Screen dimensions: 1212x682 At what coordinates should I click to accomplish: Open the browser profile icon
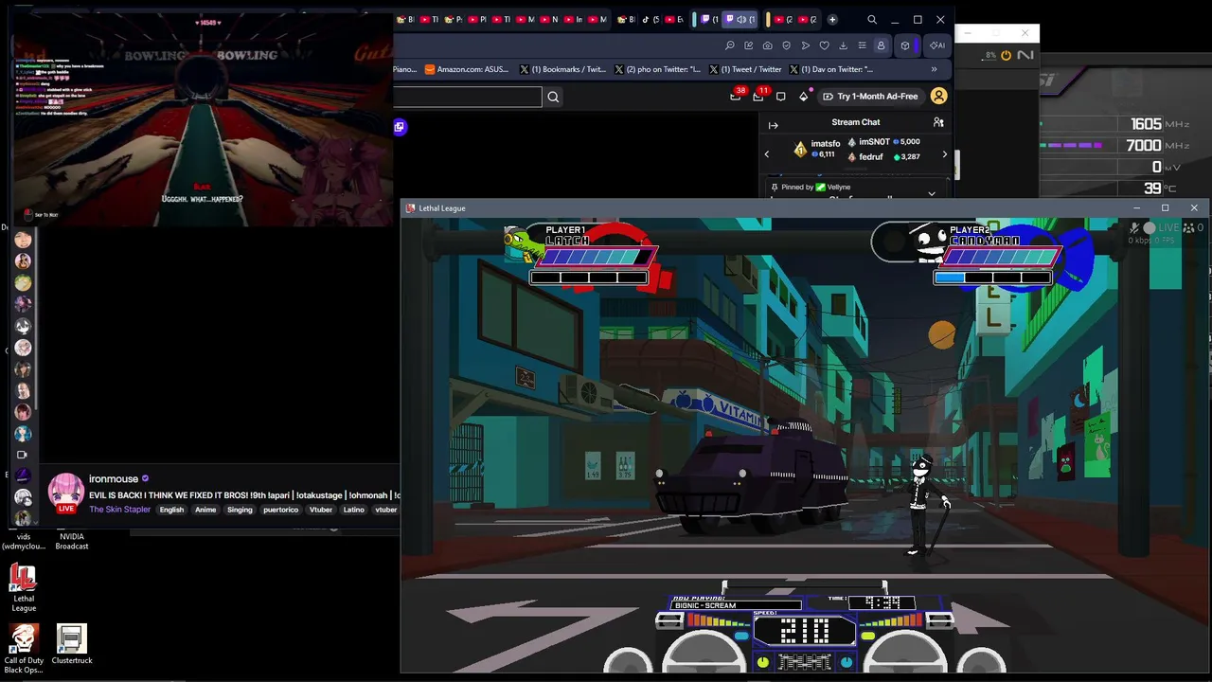[x=881, y=45]
